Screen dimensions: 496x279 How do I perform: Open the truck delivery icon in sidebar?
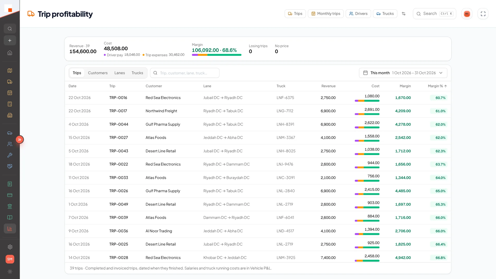tap(10, 82)
